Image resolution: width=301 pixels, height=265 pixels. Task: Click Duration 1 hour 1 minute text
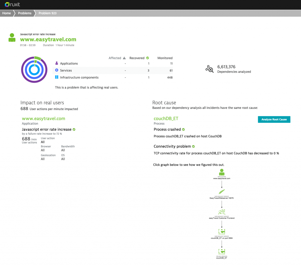click(x=58, y=45)
